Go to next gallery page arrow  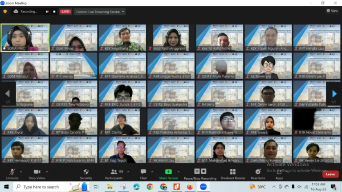(334, 94)
